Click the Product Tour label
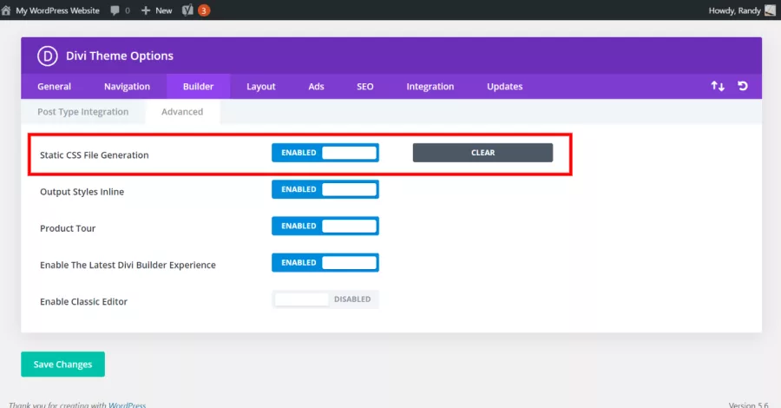The image size is (781, 408). pos(68,228)
